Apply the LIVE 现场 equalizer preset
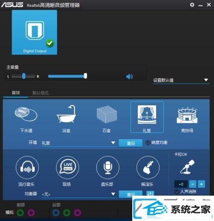 (x=68, y=168)
